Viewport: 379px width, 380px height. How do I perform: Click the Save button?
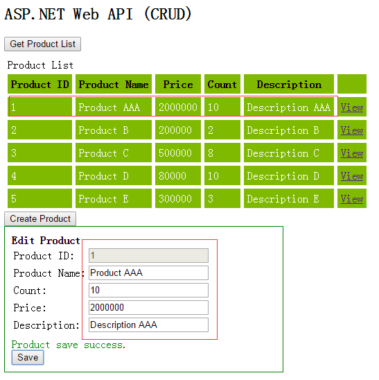[28, 357]
